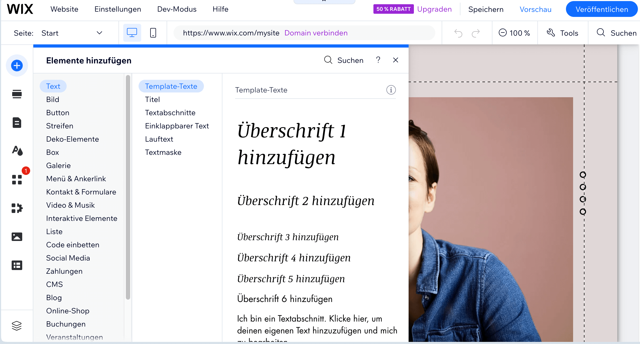Select the Text category
The width and height of the screenshot is (640, 344).
point(53,86)
